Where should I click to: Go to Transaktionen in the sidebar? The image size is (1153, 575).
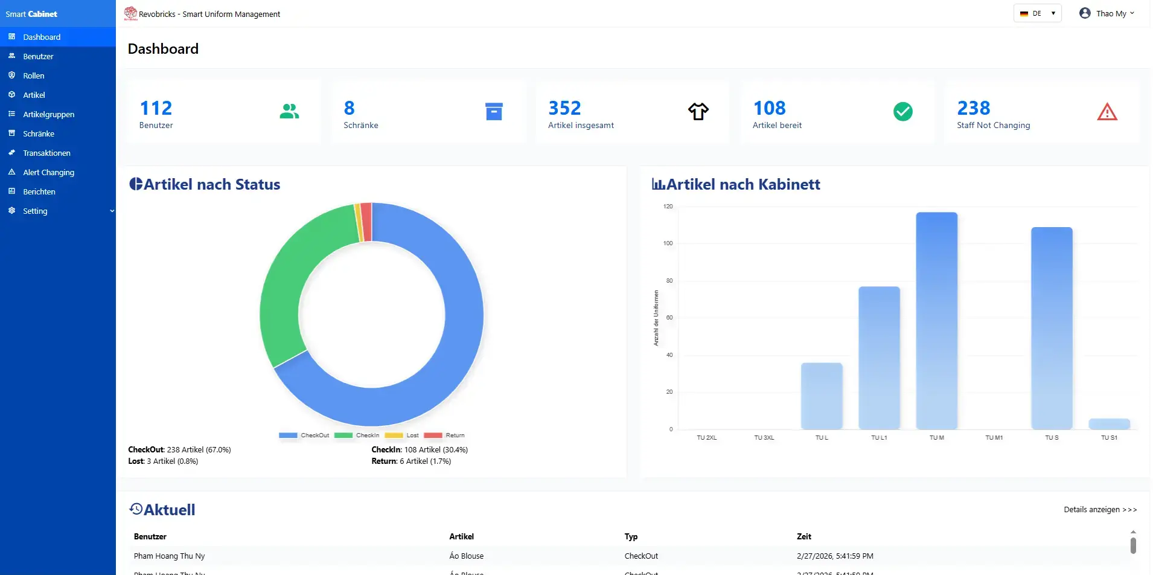coord(46,153)
